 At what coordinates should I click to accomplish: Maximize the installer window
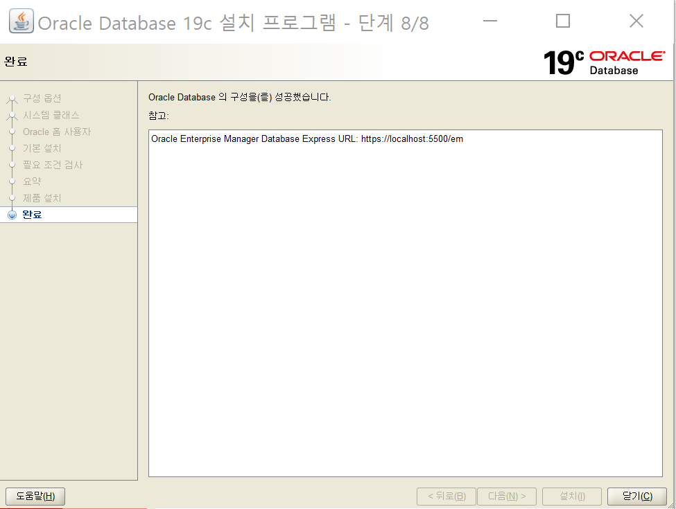[x=562, y=21]
